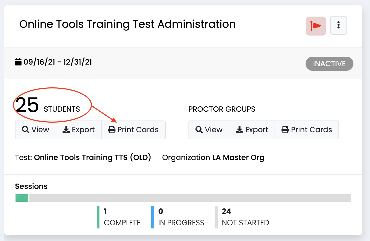Select the 0 IN PROGRESS sessions stat

tap(181, 217)
